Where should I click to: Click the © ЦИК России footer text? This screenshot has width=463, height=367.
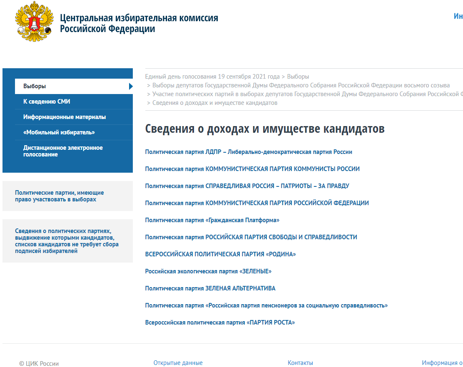point(39,363)
